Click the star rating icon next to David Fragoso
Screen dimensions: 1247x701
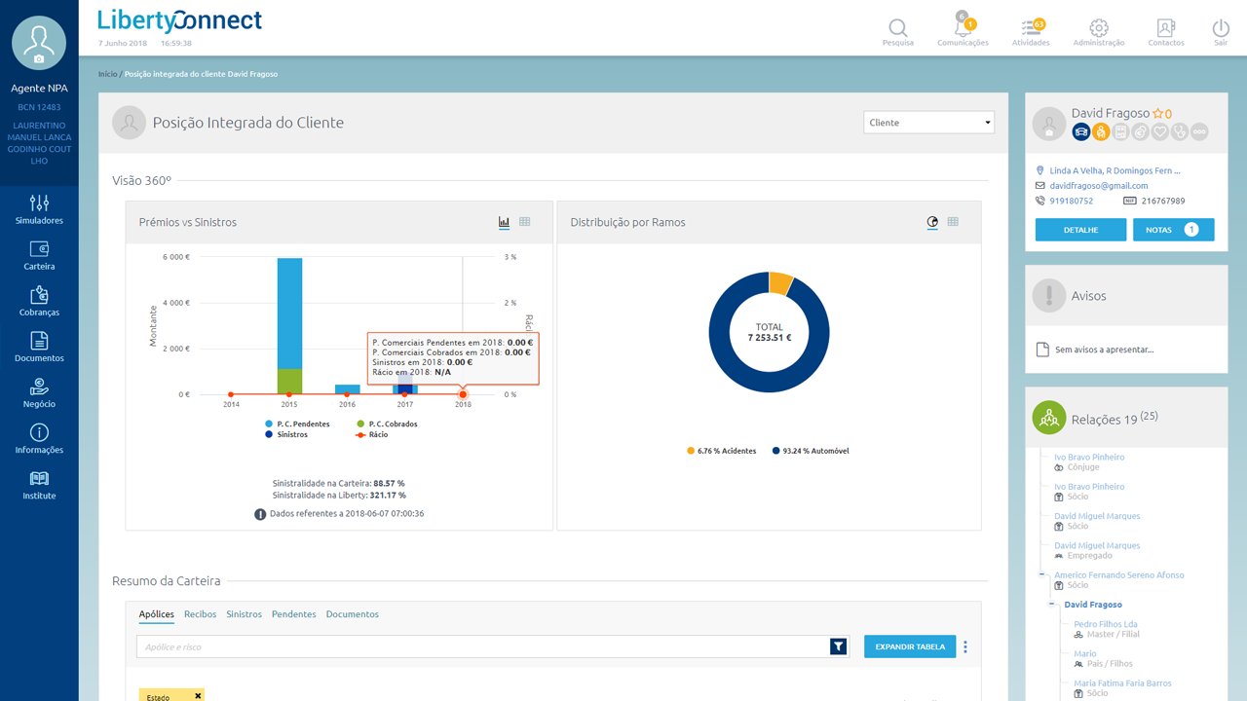[x=1158, y=113]
